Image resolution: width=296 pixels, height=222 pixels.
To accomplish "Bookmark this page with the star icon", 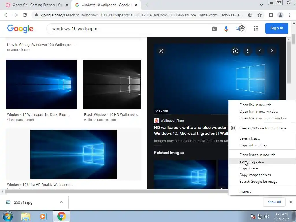I will [260, 15].
